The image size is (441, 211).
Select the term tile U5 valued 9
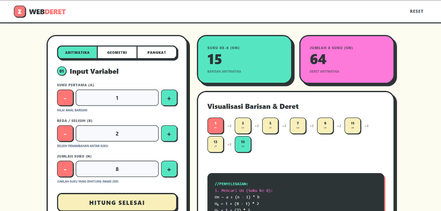click(x=325, y=125)
